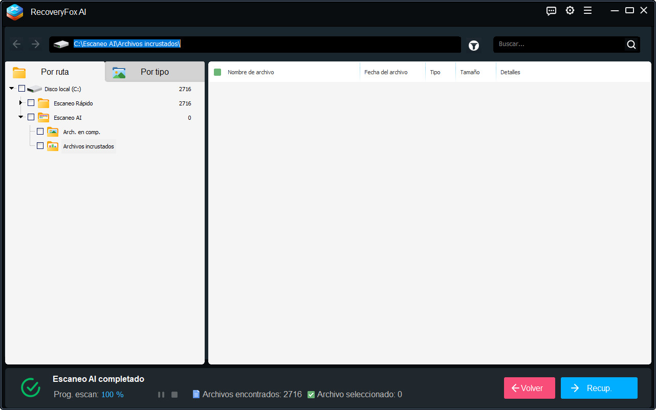Stop the running scan
Screen dimensions: 656x410
174,394
